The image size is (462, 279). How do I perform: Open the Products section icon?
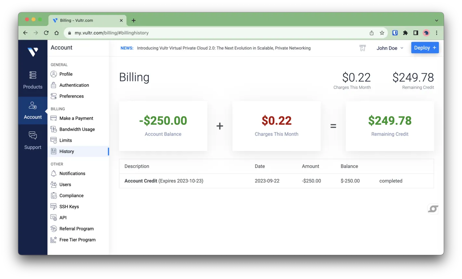[33, 75]
